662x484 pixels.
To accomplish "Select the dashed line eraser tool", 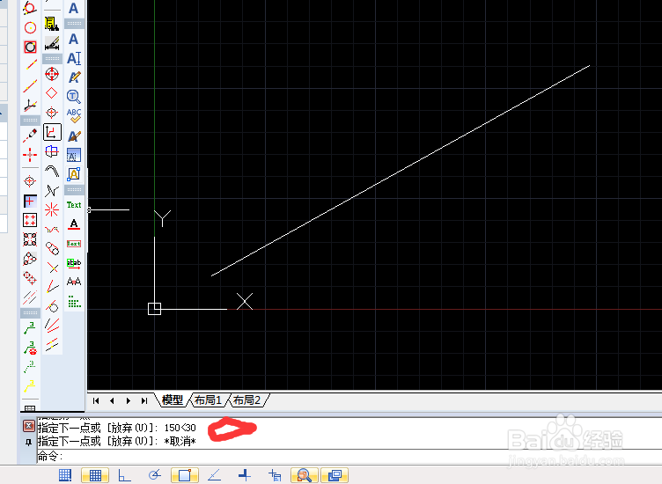I will (30, 136).
